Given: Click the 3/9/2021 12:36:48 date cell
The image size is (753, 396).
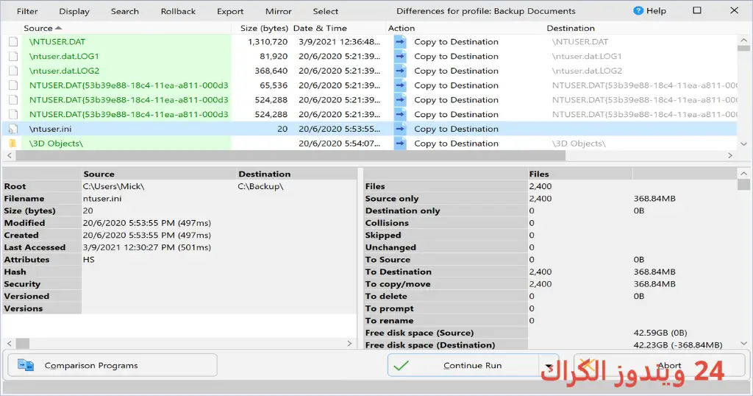Looking at the screenshot, I should (x=339, y=42).
